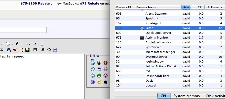Wrap text in CODE tags (# icon)
The width and height of the screenshot is (225, 99).
(43, 50)
